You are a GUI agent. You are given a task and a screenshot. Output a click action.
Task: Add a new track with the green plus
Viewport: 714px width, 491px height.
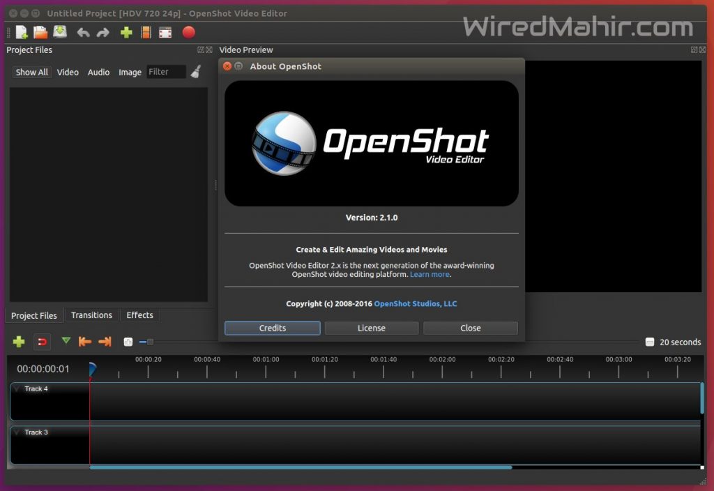point(20,342)
